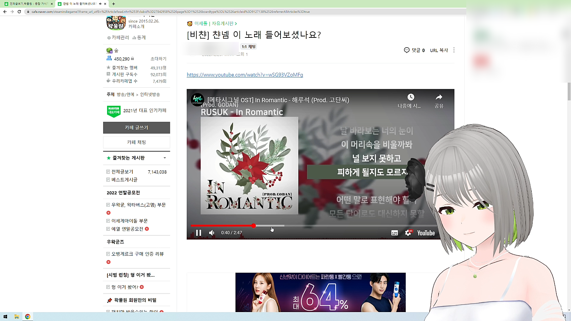Click the 초대하기 invite link
Image resolution: width=571 pixels, height=321 pixels.
click(158, 59)
